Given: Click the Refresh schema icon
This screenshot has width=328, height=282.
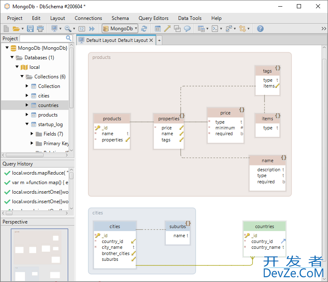Looking at the screenshot, I should [144, 29].
